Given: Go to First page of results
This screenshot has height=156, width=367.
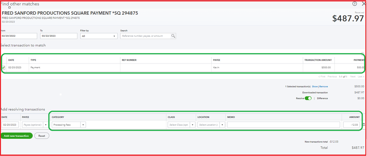Looking at the screenshot, I should [x=322, y=77].
